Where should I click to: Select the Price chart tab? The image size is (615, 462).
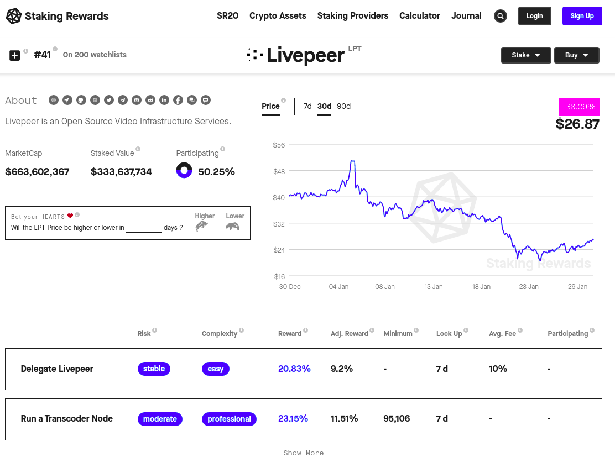point(270,106)
